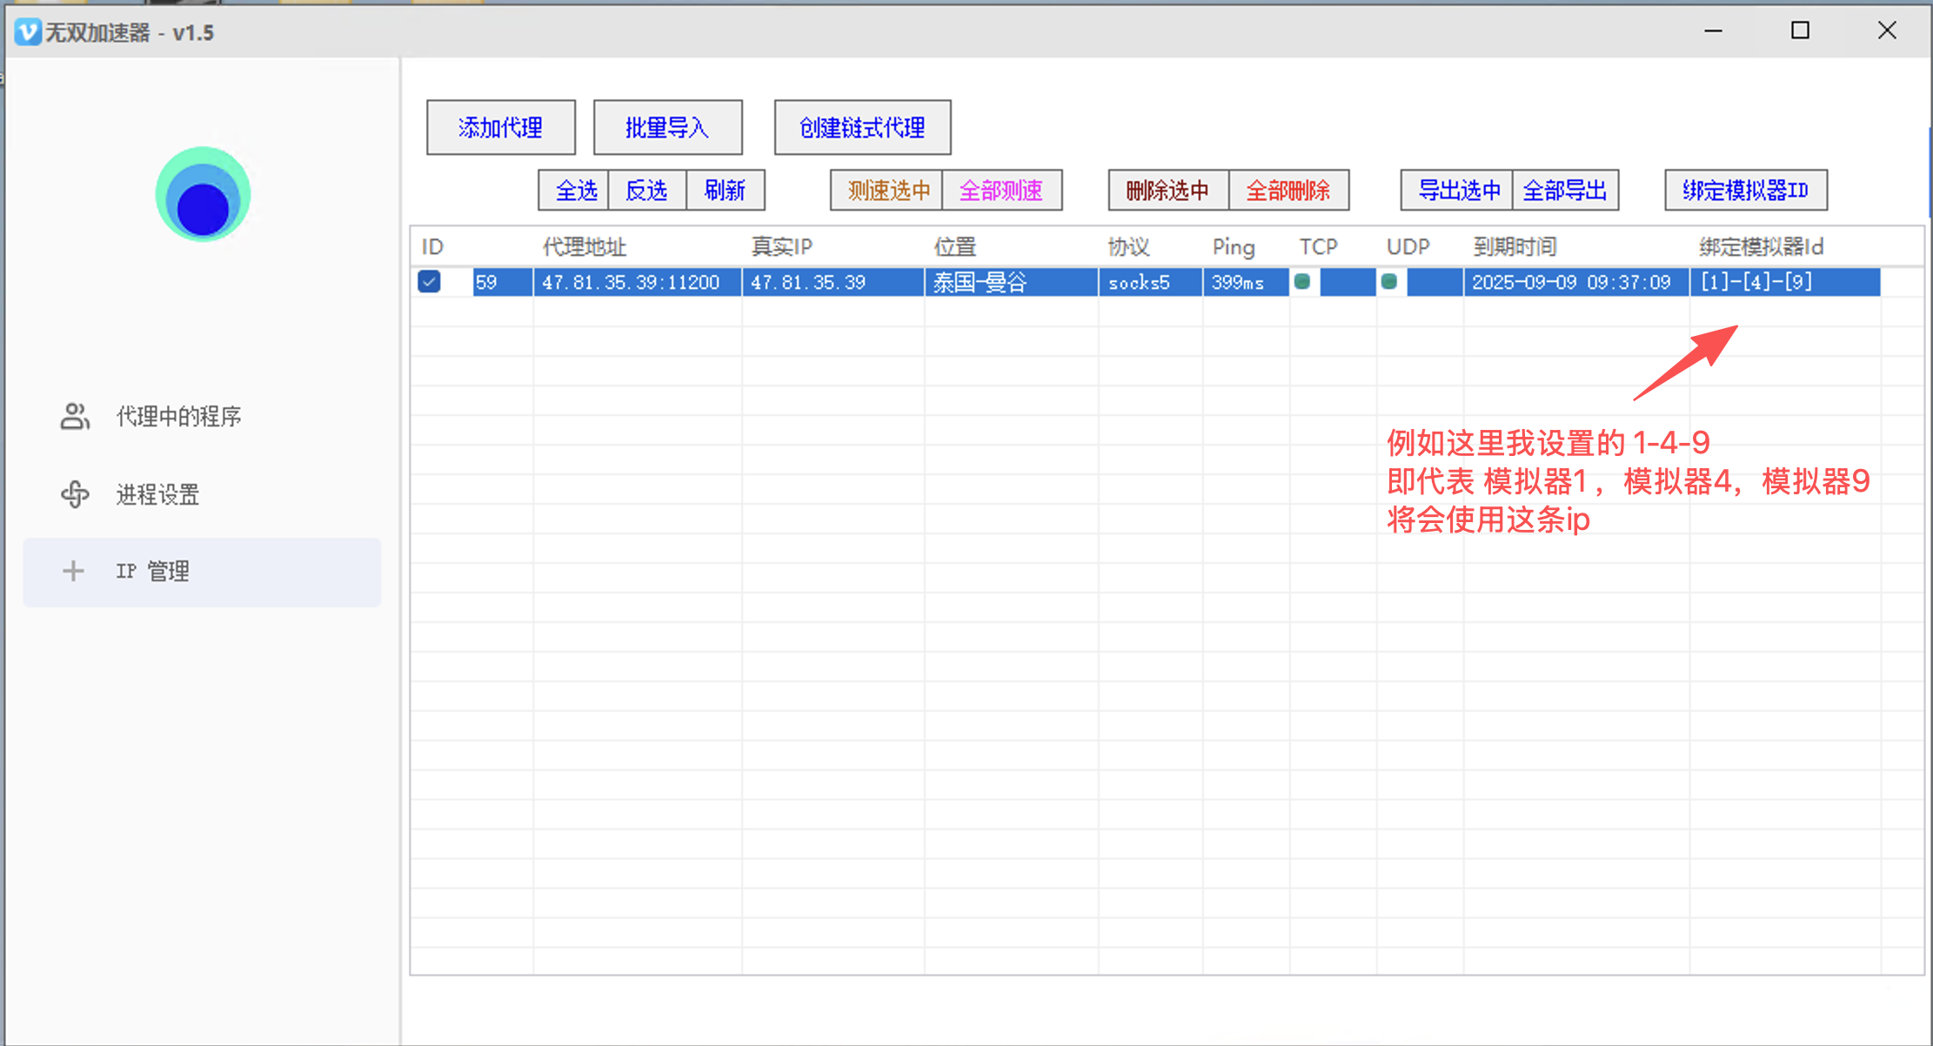Image resolution: width=1933 pixels, height=1046 pixels.
Task: Click the circular avatar logo in sidebar
Action: (203, 195)
